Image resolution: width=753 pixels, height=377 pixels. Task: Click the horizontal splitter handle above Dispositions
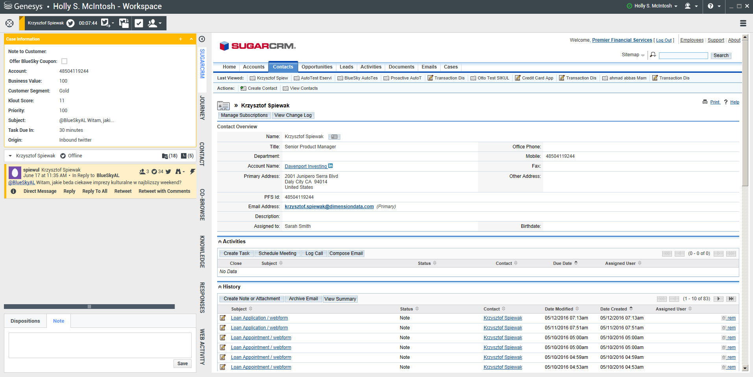pos(89,307)
